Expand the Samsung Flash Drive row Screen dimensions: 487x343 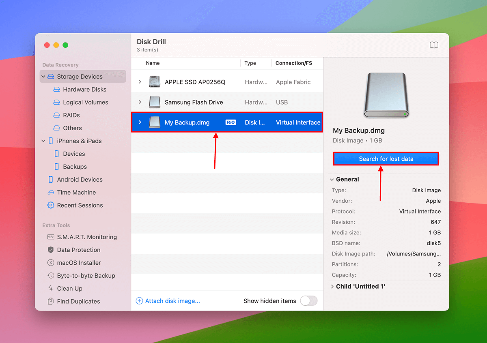click(x=140, y=102)
